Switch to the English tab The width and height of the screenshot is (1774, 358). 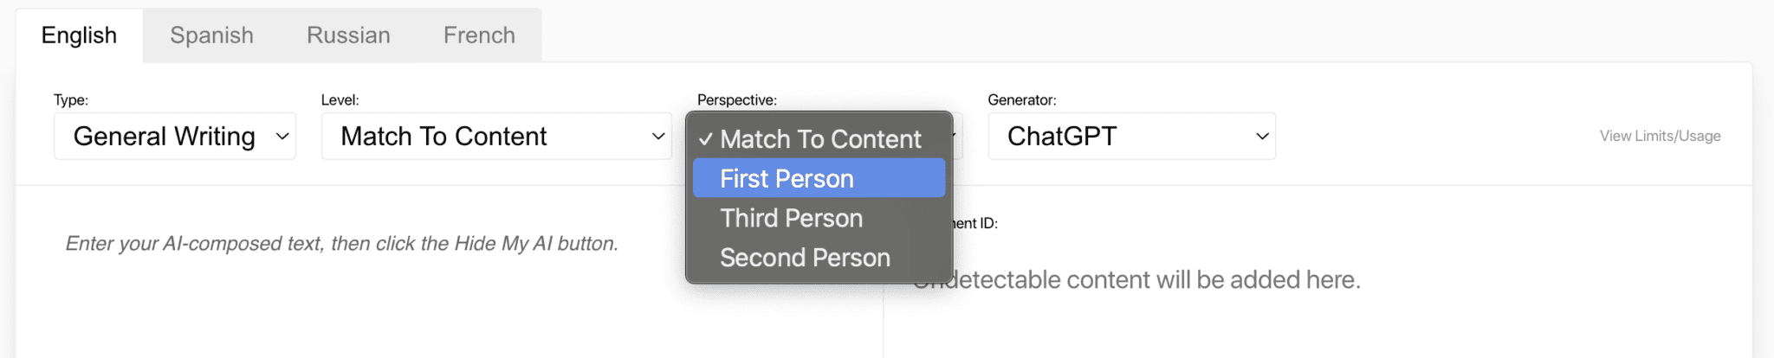(x=79, y=35)
